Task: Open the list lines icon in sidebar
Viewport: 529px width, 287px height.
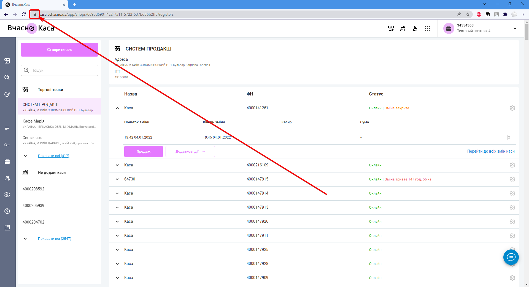Action: coord(7,128)
